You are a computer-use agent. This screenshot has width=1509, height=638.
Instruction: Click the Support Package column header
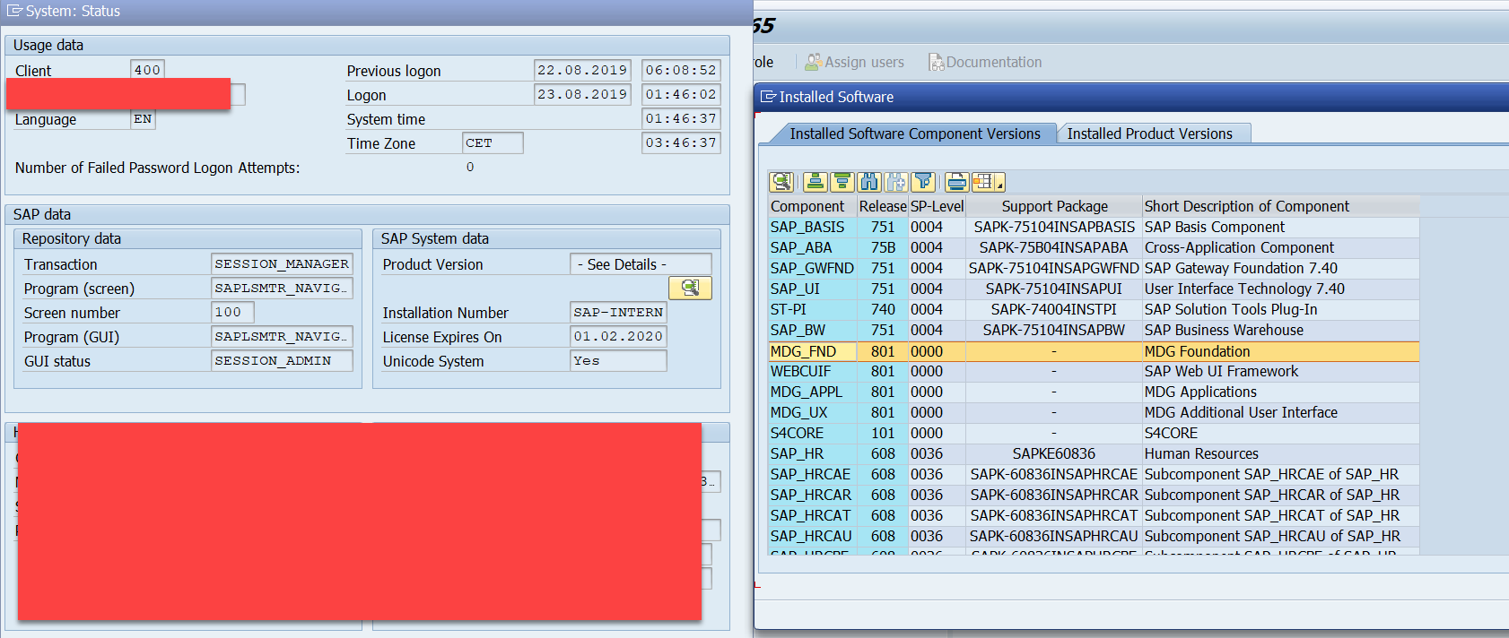coord(1054,206)
